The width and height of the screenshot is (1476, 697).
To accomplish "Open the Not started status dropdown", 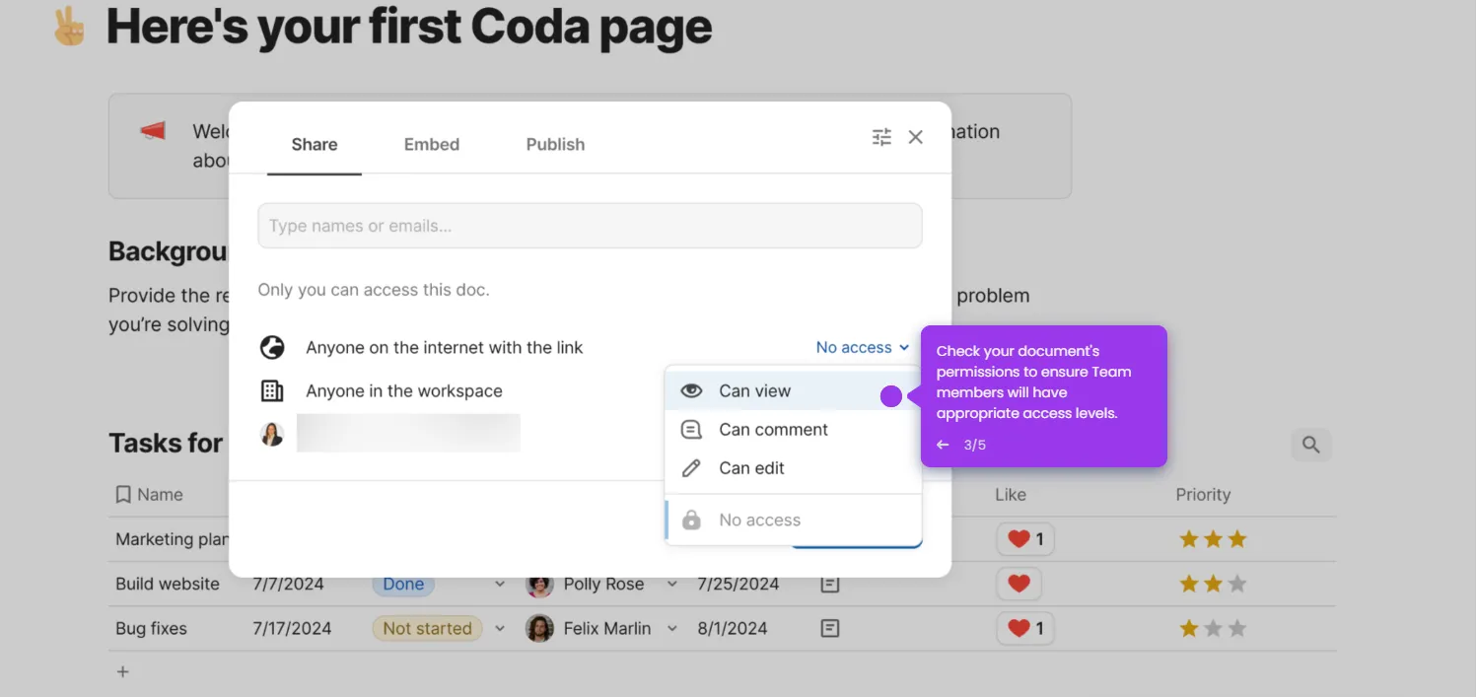I will 500,628.
